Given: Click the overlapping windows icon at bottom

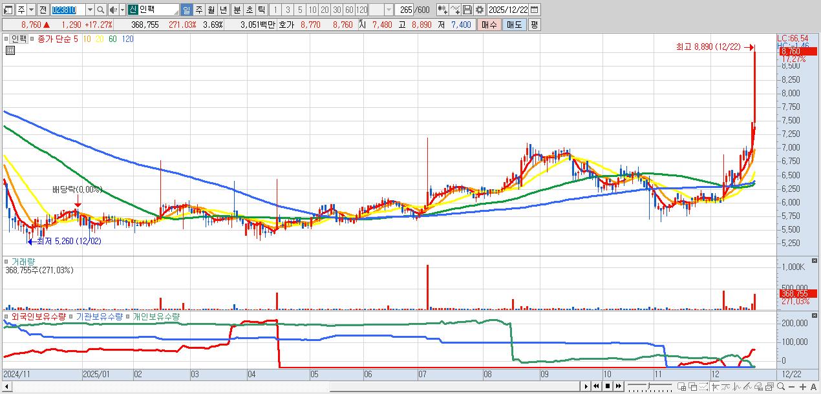Looking at the screenshot, I should (693, 387).
